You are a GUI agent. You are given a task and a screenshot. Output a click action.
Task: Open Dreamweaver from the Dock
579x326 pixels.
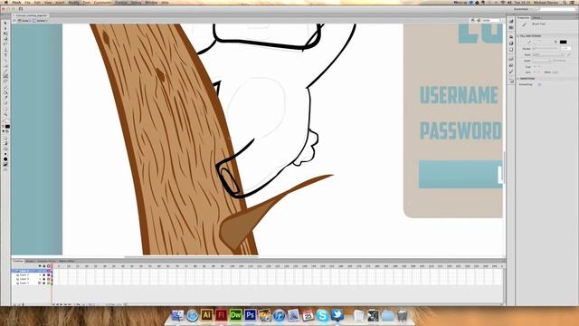[x=235, y=315]
